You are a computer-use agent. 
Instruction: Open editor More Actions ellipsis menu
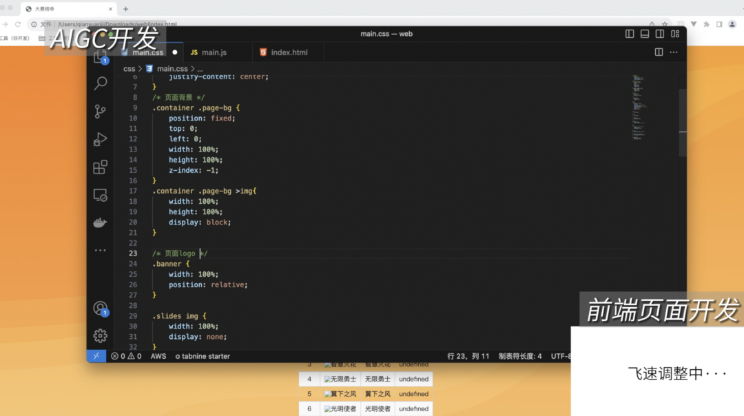coord(674,52)
